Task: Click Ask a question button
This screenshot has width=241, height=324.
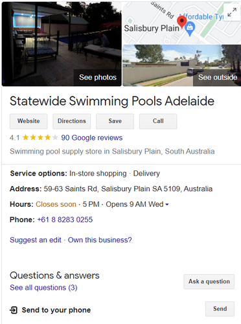Action: tap(209, 282)
